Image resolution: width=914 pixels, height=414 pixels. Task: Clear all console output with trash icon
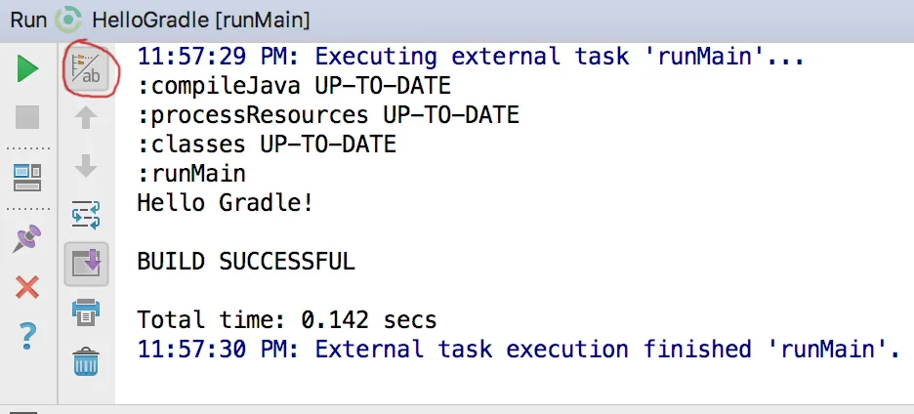pyautogui.click(x=86, y=362)
